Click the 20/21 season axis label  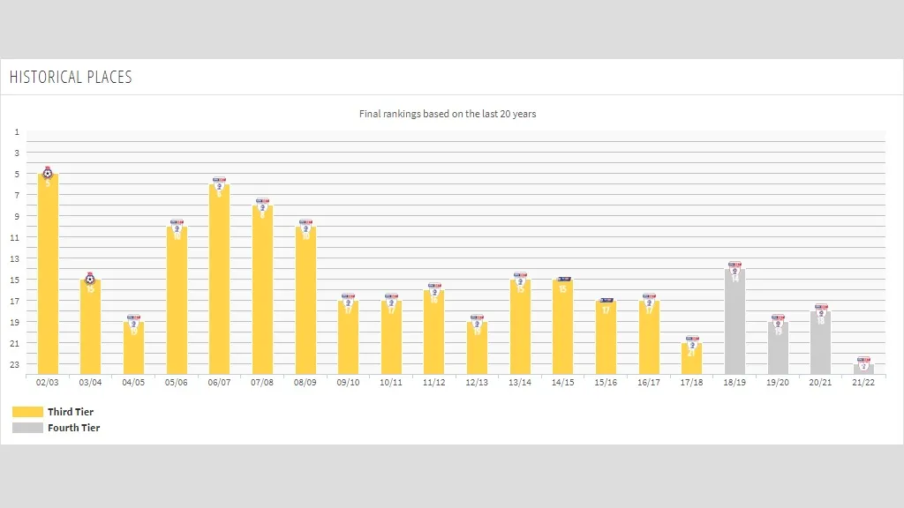[x=820, y=383]
